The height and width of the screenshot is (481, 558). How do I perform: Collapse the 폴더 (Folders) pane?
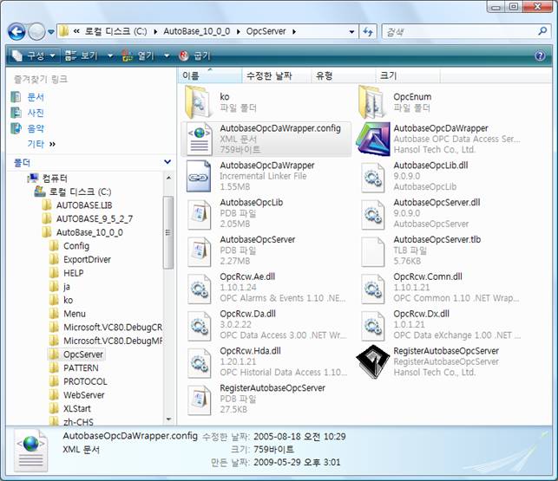pyautogui.click(x=167, y=163)
